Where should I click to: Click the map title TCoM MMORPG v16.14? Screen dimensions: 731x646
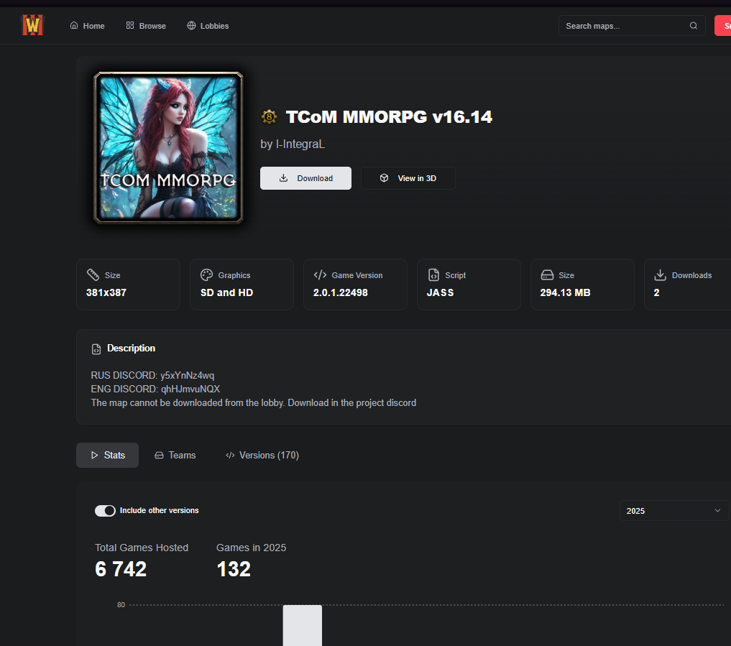coord(389,116)
